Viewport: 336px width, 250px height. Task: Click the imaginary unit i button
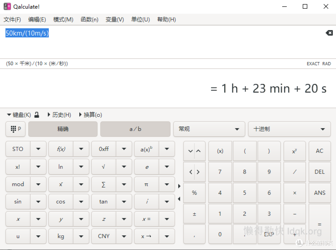click(146, 202)
